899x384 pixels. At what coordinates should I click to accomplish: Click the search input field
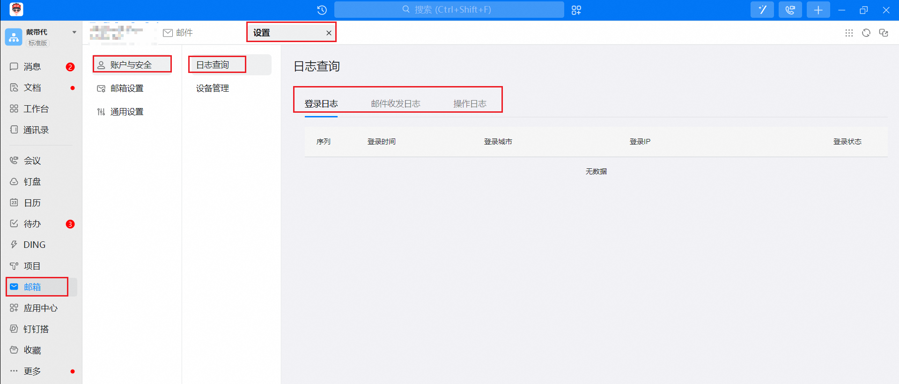point(449,10)
